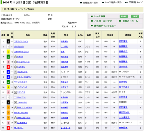Click the 父 badge beside デルタブルース
Viewport: 144px width, 131px height.
(x=15, y=62)
